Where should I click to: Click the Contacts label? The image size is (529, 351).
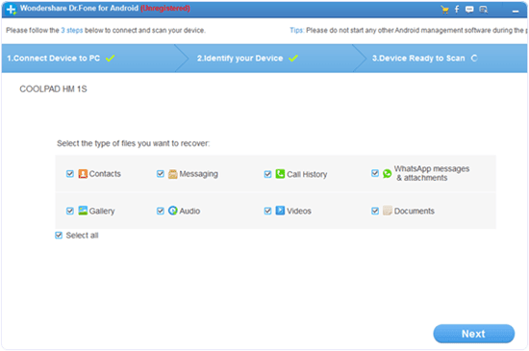(105, 174)
